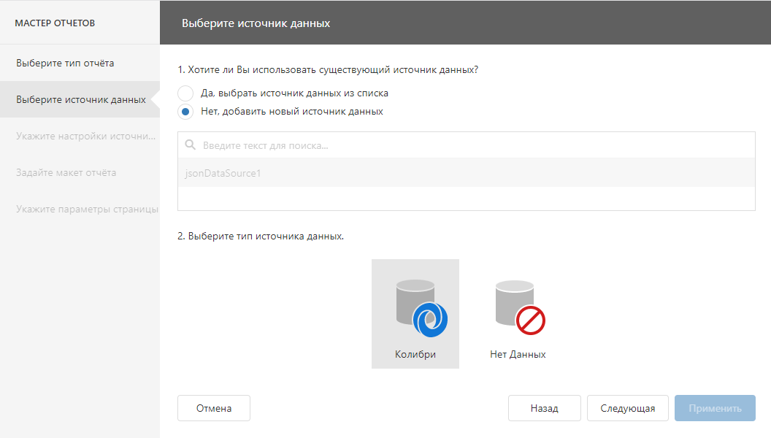Open 'Укажите настройки источника' step

click(x=86, y=136)
